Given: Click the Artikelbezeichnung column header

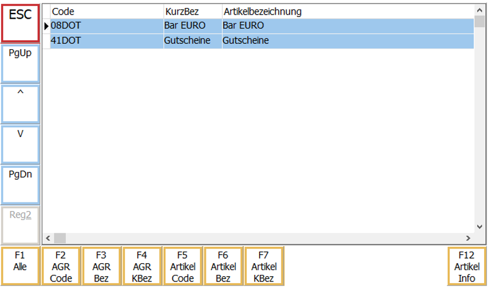Looking at the screenshot, I should point(346,11).
